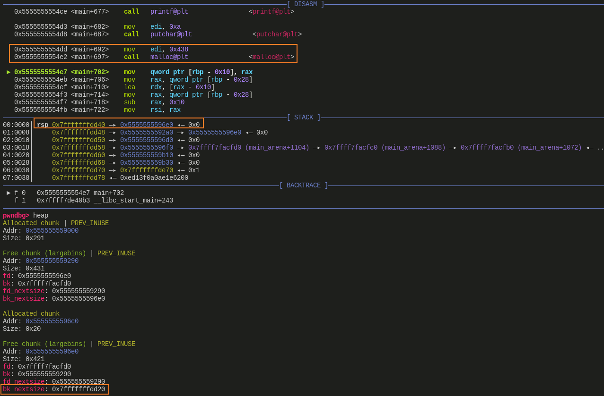Image resolution: width=604 pixels, height=396 pixels.
Task: Click the printf@plt call operand at main+677
Action: 169,12
